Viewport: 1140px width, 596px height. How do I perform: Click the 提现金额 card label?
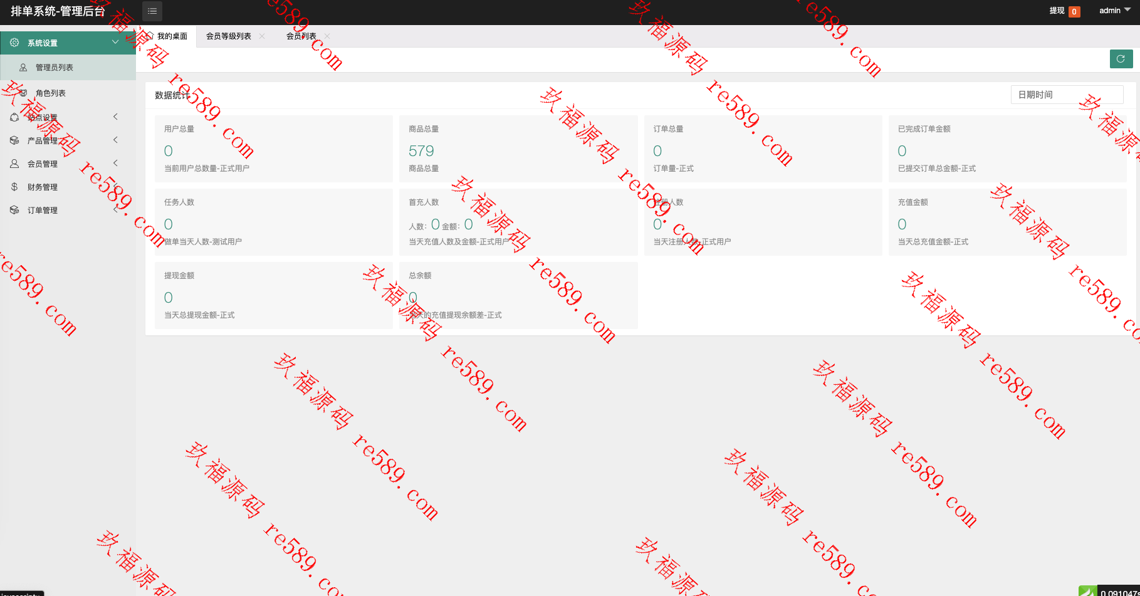[x=179, y=275]
